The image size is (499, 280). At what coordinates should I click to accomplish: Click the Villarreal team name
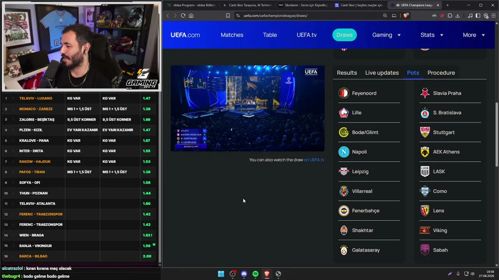pyautogui.click(x=362, y=191)
